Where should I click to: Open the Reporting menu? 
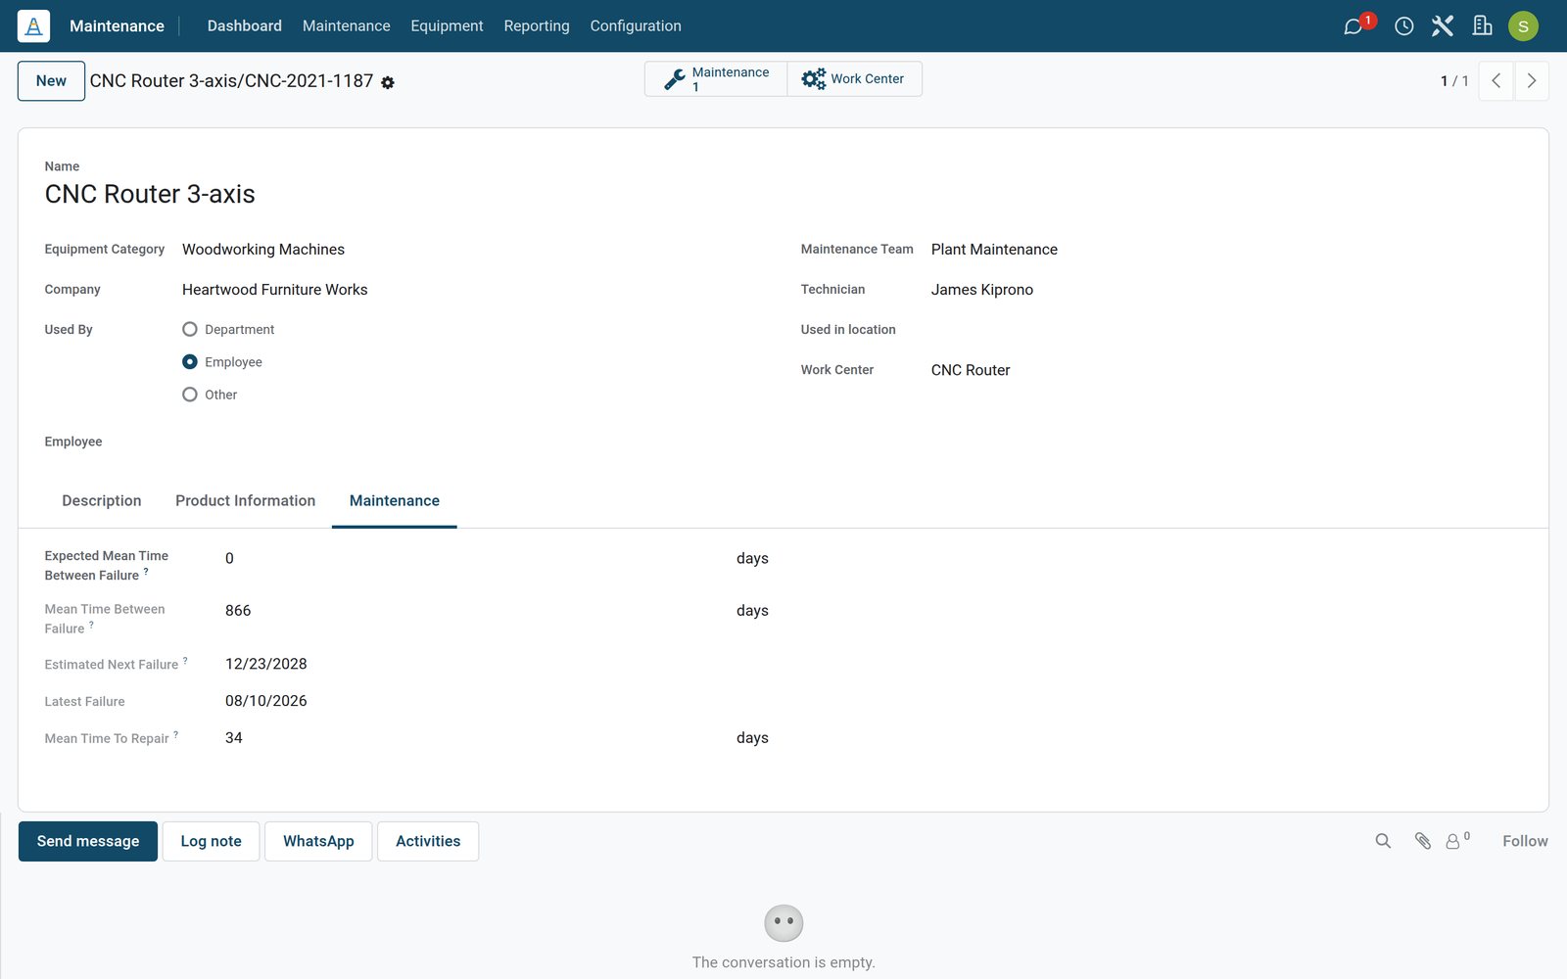click(x=537, y=26)
